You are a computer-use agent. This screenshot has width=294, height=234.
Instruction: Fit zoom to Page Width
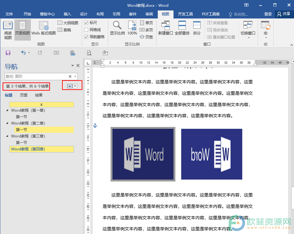click(x=146, y=37)
